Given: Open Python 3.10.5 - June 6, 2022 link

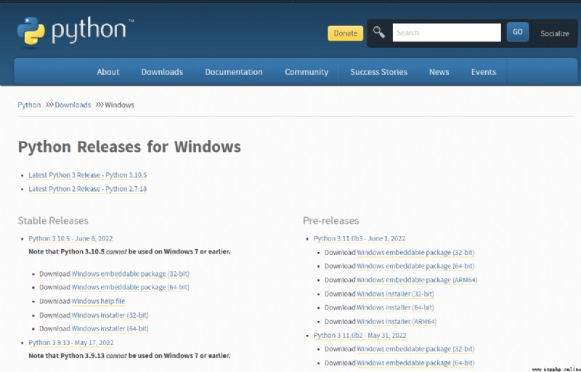Looking at the screenshot, I should pyautogui.click(x=70, y=238).
